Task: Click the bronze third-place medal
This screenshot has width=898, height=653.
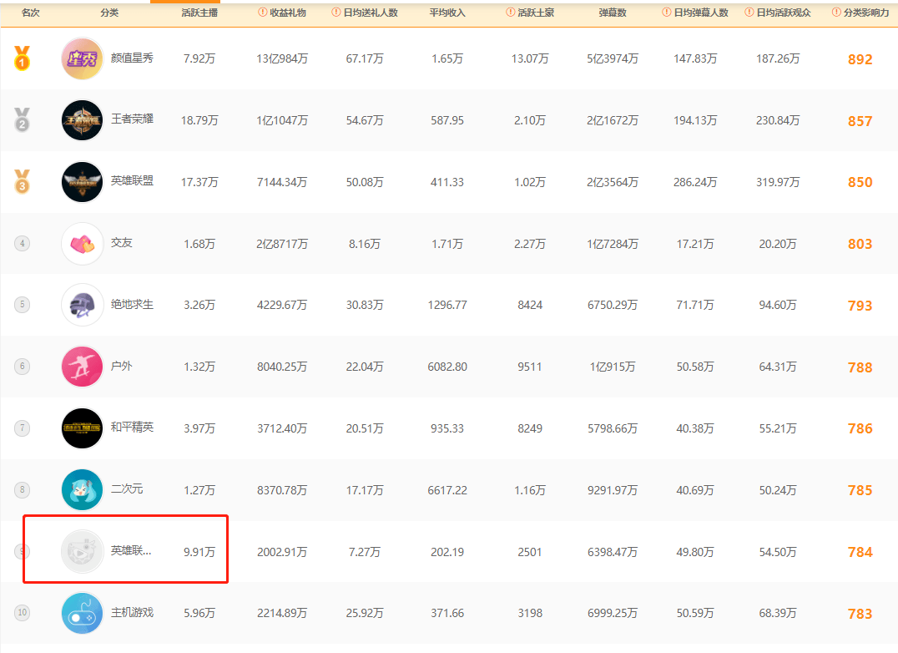Action: point(22,181)
